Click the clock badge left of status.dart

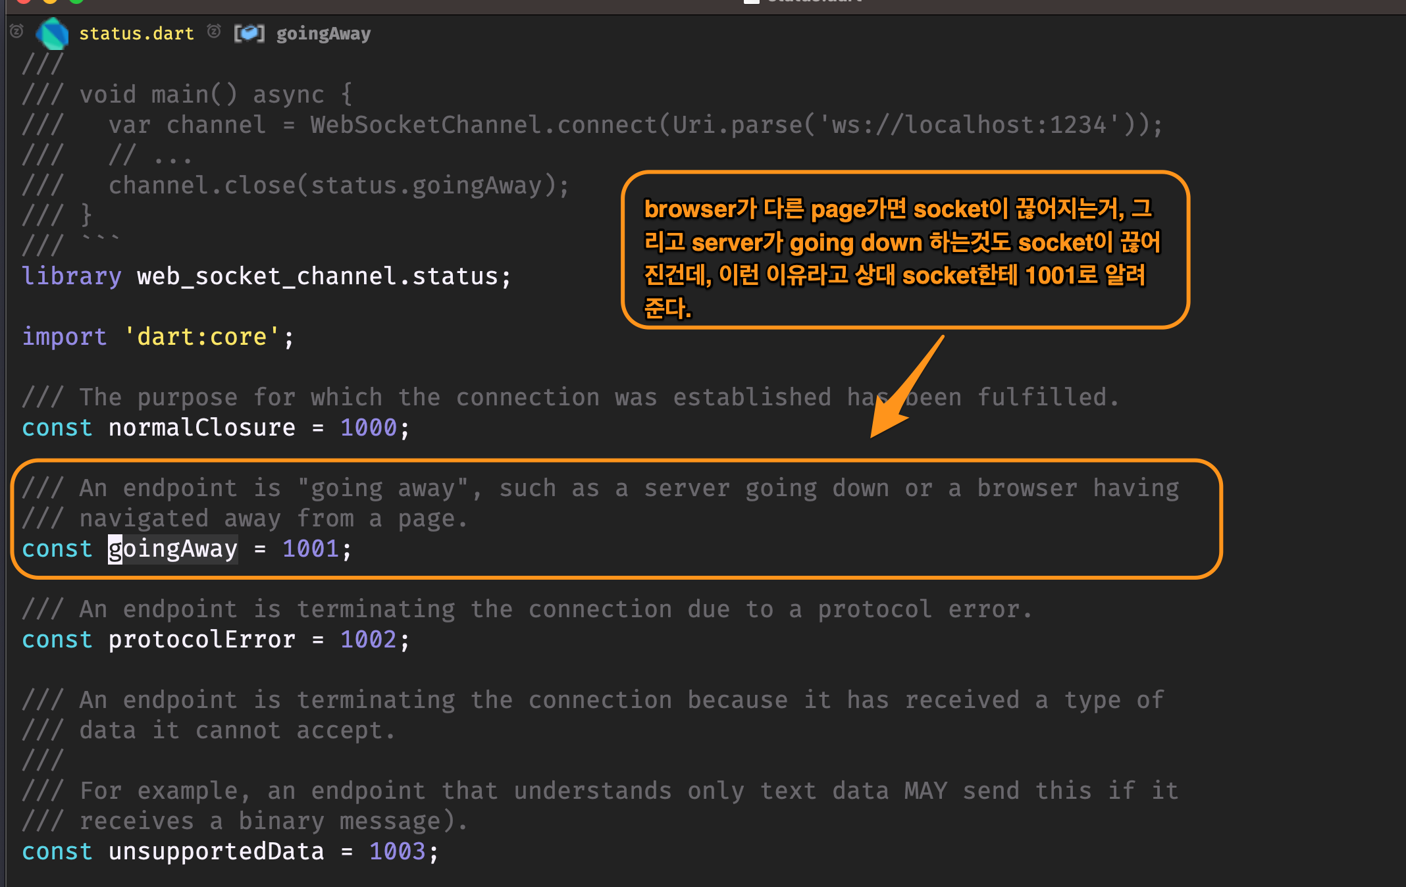pyautogui.click(x=16, y=32)
